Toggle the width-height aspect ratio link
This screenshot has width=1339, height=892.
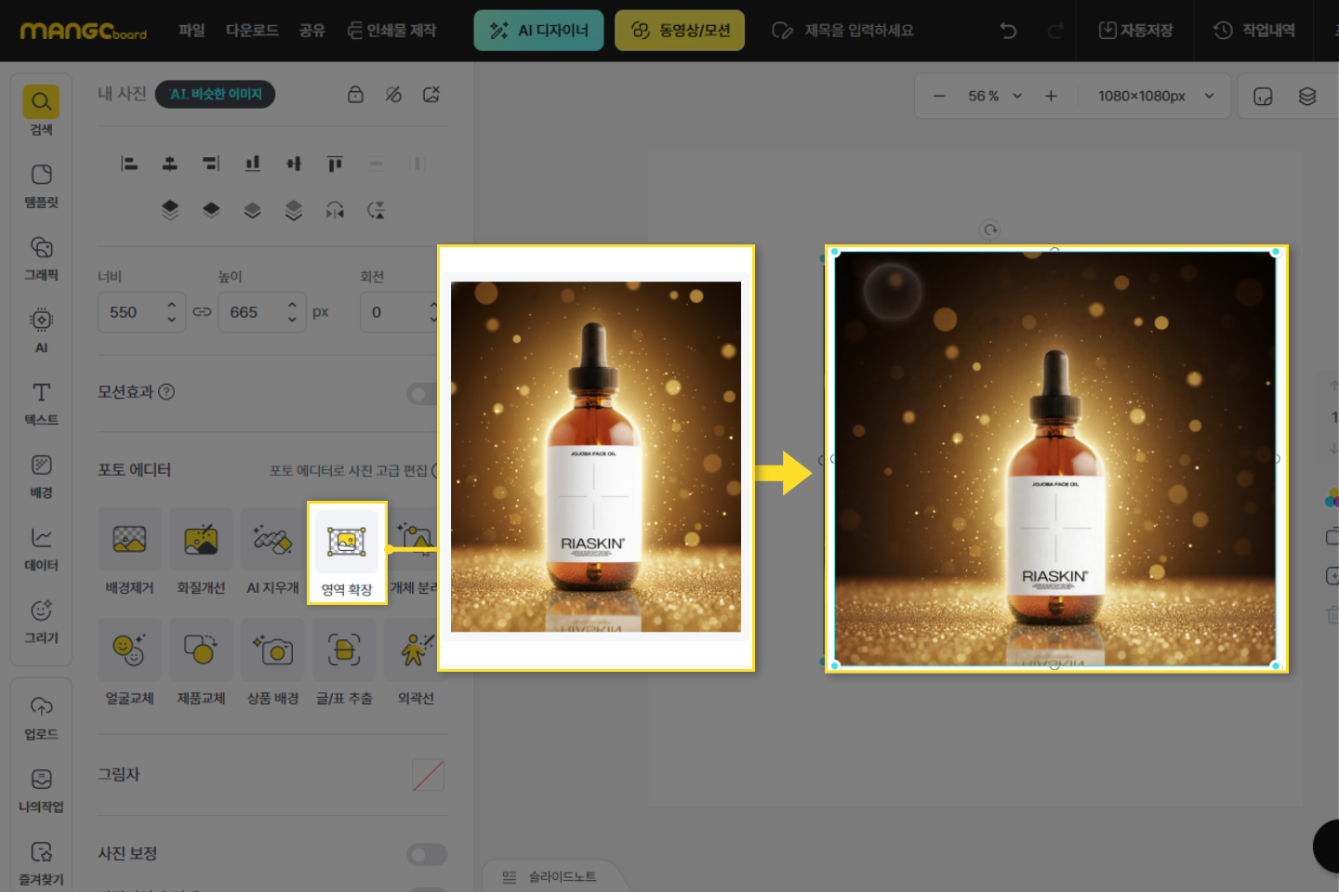[x=202, y=312]
